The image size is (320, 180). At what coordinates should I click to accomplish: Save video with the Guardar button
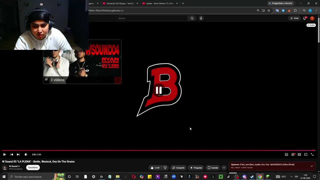pyautogui.click(x=213, y=168)
